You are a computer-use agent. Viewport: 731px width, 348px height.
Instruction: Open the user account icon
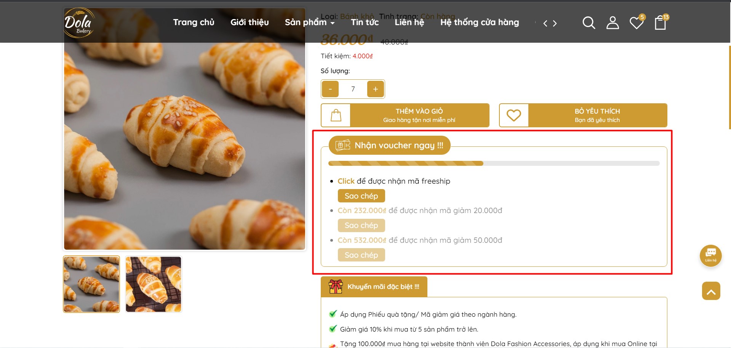point(613,23)
